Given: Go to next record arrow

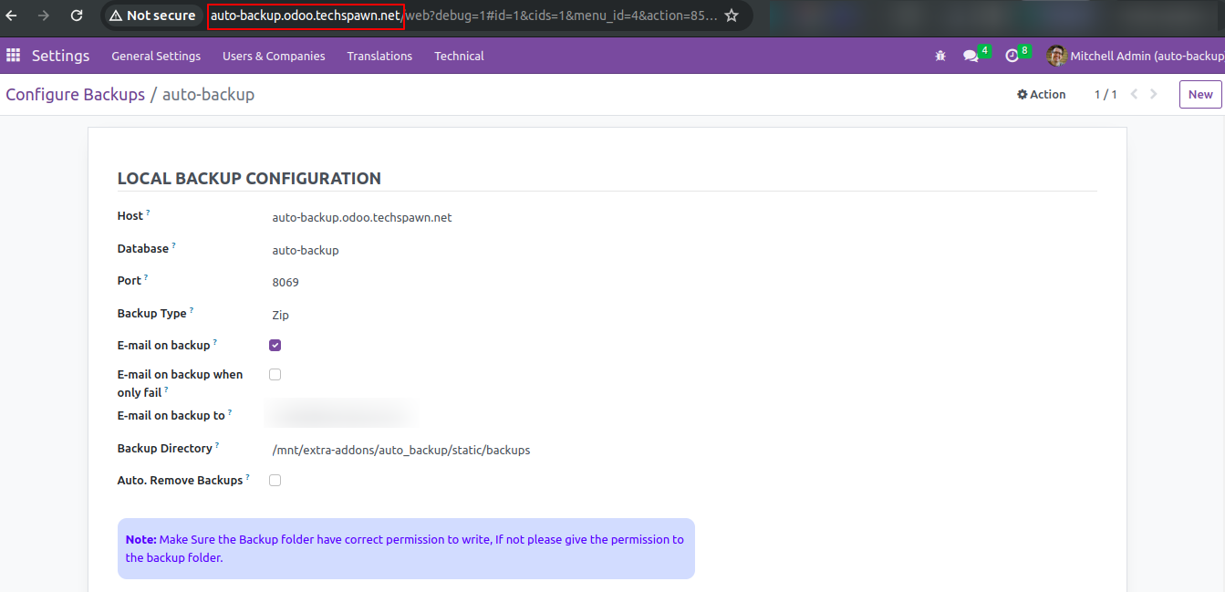Looking at the screenshot, I should (x=1154, y=94).
